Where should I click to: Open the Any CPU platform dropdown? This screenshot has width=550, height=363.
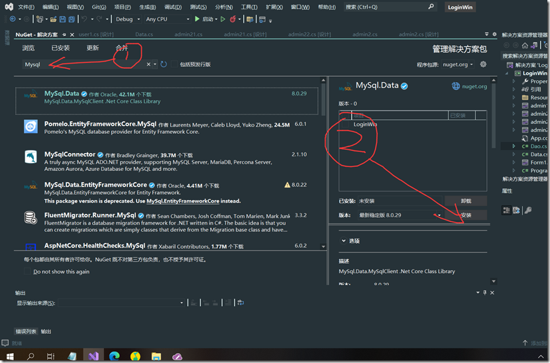click(x=168, y=19)
